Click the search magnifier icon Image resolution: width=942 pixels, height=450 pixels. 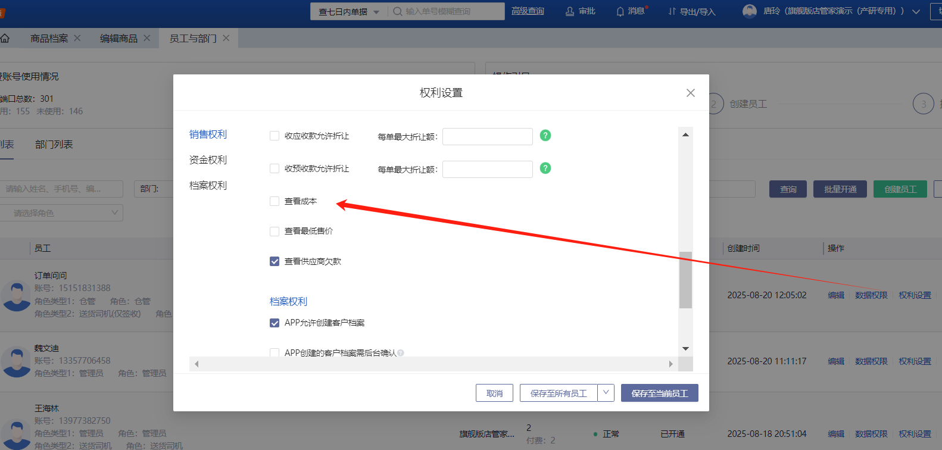[397, 11]
